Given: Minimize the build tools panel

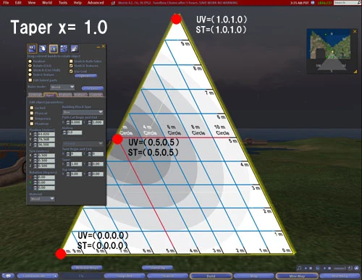Looking at the screenshot, I should coord(98,47).
